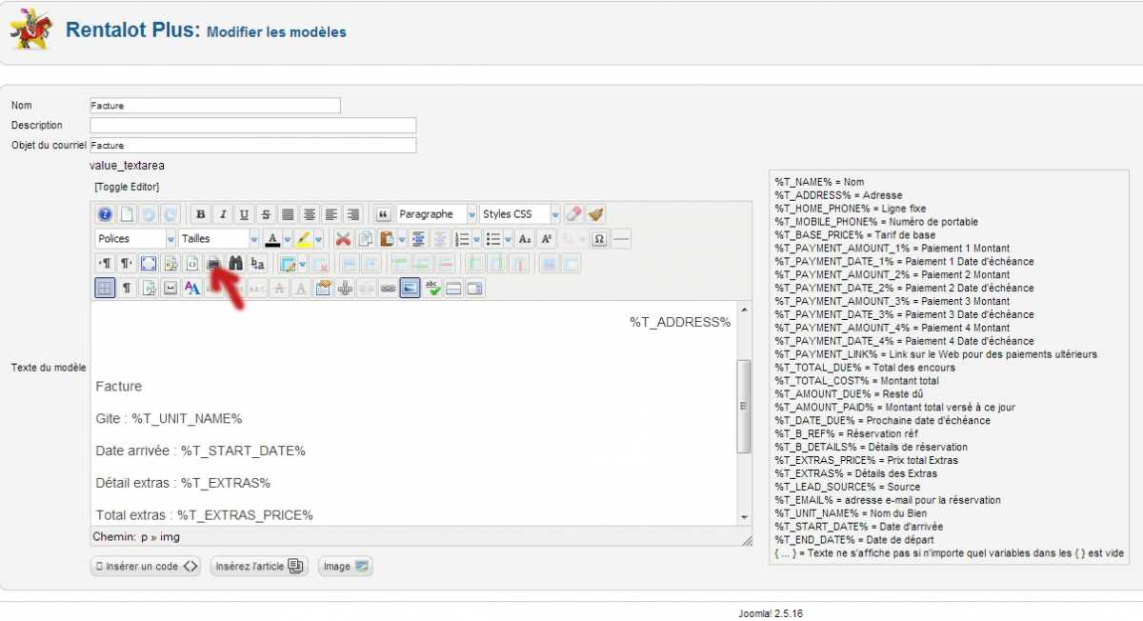Toggle fullscreen editor mode
The height and width of the screenshot is (621, 1143).
tap(149, 264)
